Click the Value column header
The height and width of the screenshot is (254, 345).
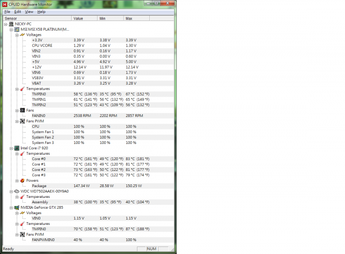(x=84, y=18)
